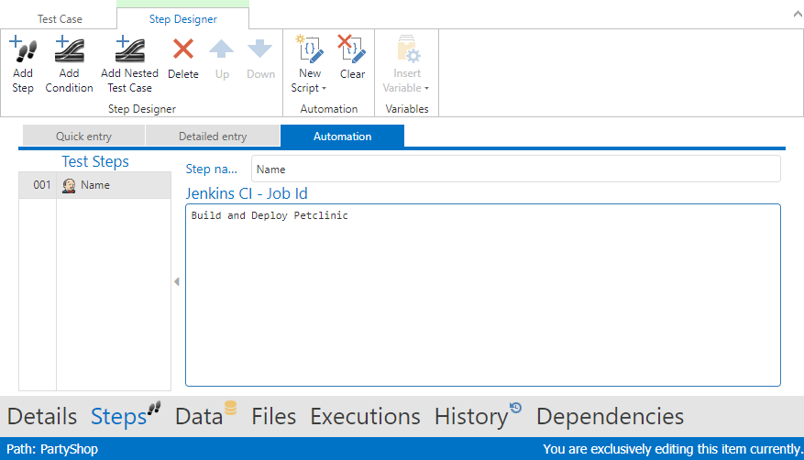Click the Add Condition icon
This screenshot has height=460, width=804.
[x=69, y=50]
